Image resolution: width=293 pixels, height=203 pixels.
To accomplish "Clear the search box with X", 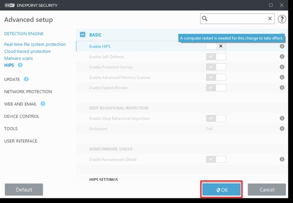I will [x=270, y=18].
